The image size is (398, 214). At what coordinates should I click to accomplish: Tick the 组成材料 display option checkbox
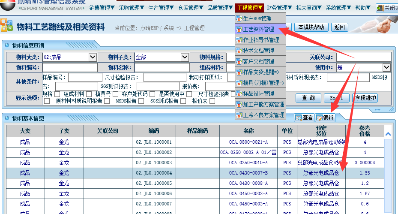89,94
